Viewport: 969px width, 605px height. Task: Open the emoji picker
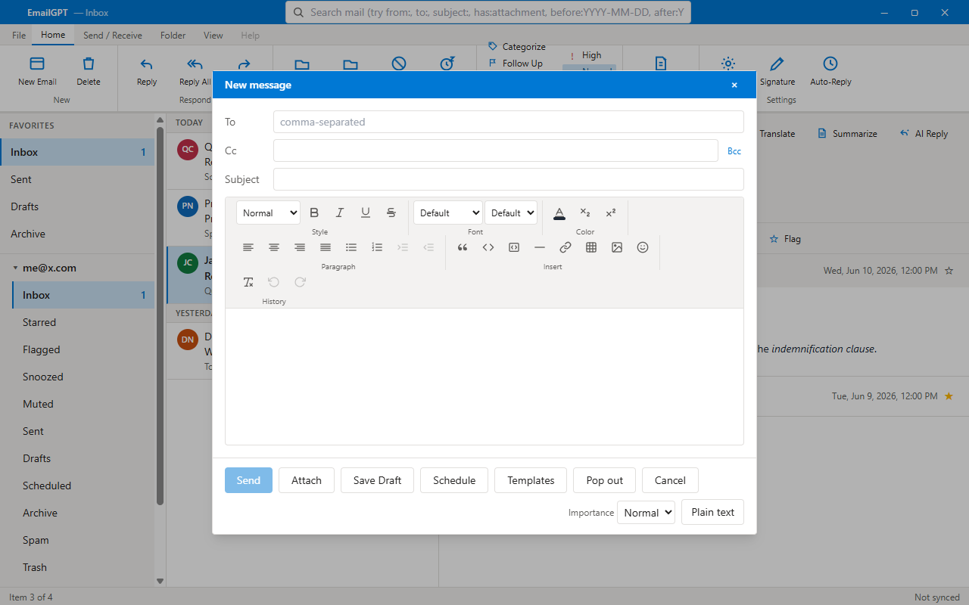(643, 247)
